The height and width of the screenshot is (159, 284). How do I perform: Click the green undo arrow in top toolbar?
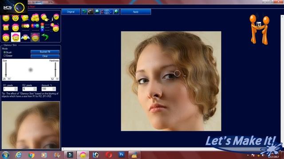84,12
